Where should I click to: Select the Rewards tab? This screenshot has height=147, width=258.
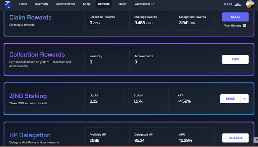pyautogui.click(x=104, y=4)
